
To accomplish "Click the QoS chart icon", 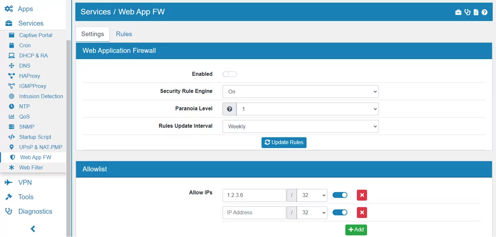I will pos(12,117).
